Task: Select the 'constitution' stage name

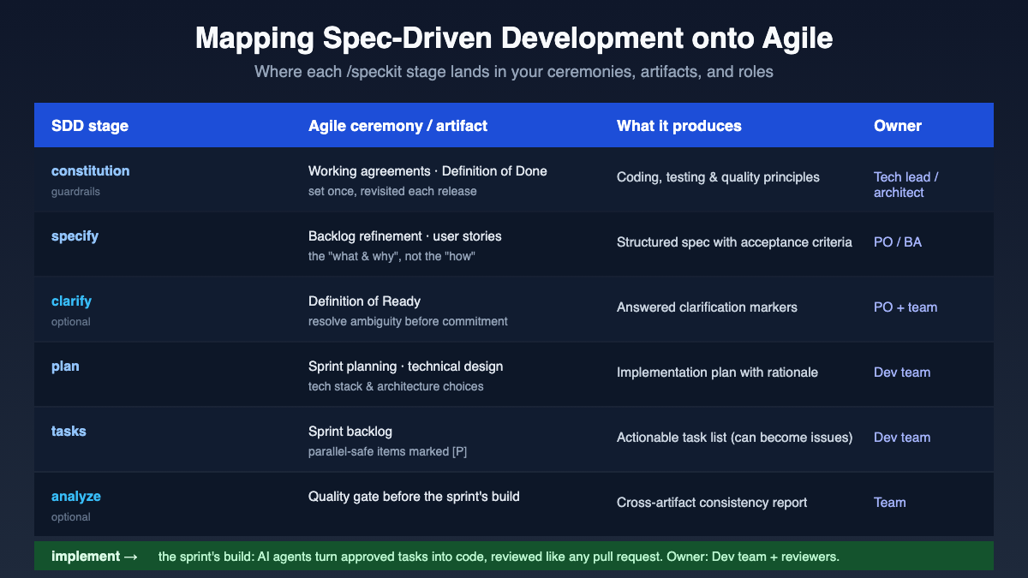Action: tap(91, 170)
